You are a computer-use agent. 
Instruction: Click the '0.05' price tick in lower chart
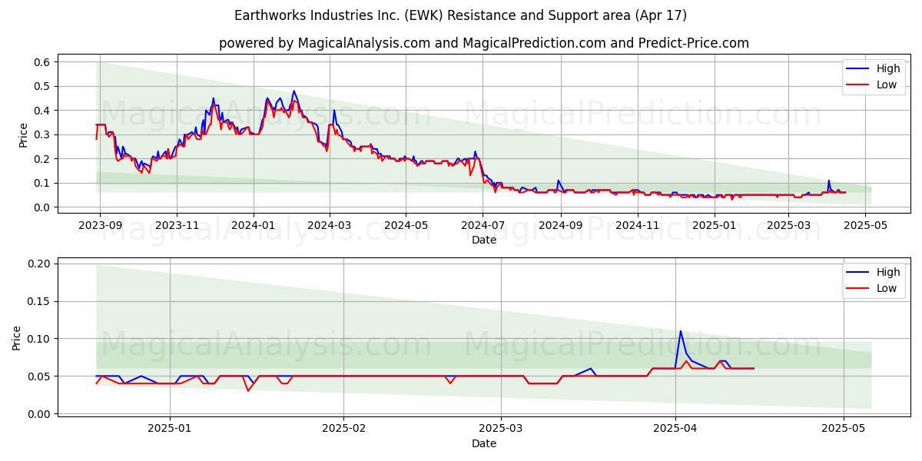tap(38, 376)
